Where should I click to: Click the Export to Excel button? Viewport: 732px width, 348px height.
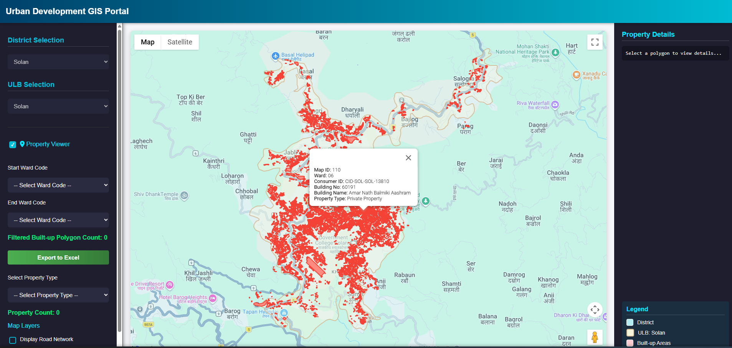pos(58,257)
